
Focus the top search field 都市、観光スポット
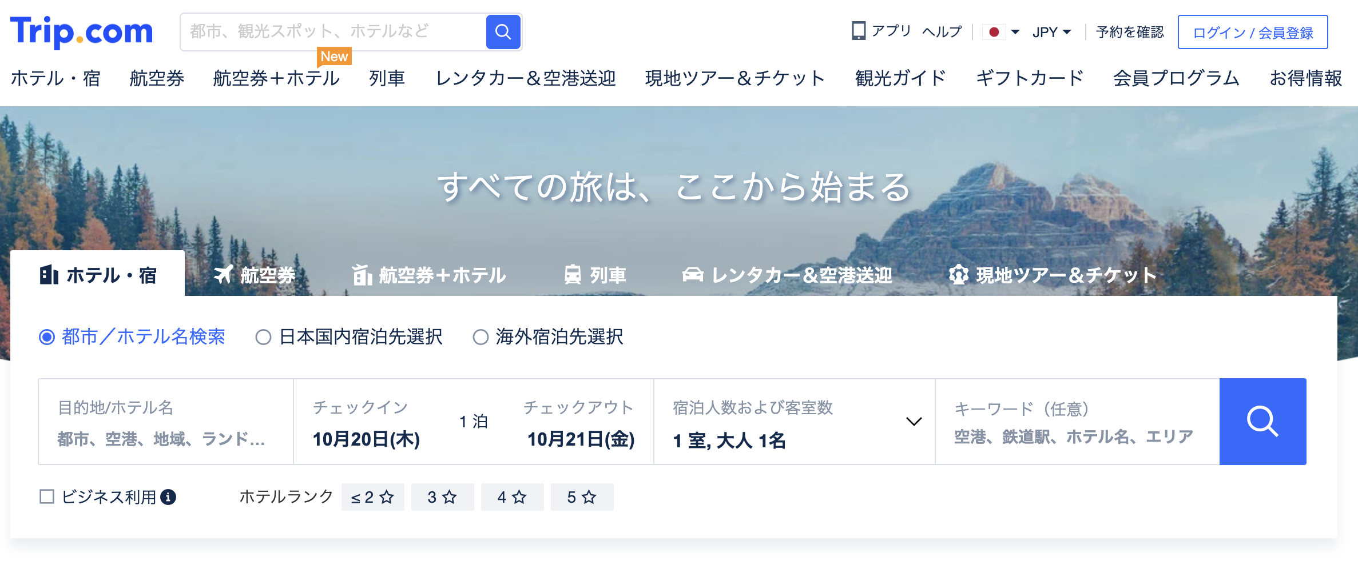click(333, 31)
